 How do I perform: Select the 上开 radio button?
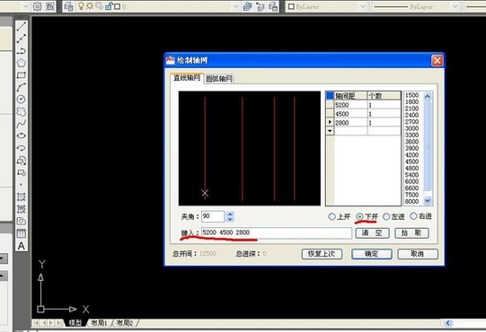pos(331,216)
